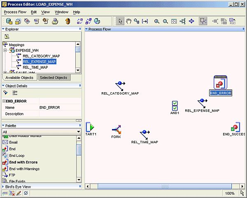The image size is (247, 198).
Task: Select the FORK activity node
Action: click(116, 132)
